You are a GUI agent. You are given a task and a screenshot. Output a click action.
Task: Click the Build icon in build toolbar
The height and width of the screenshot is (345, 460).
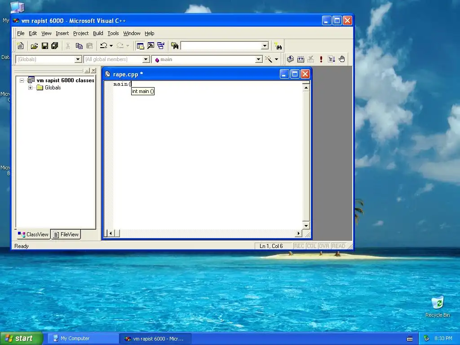pyautogui.click(x=301, y=59)
